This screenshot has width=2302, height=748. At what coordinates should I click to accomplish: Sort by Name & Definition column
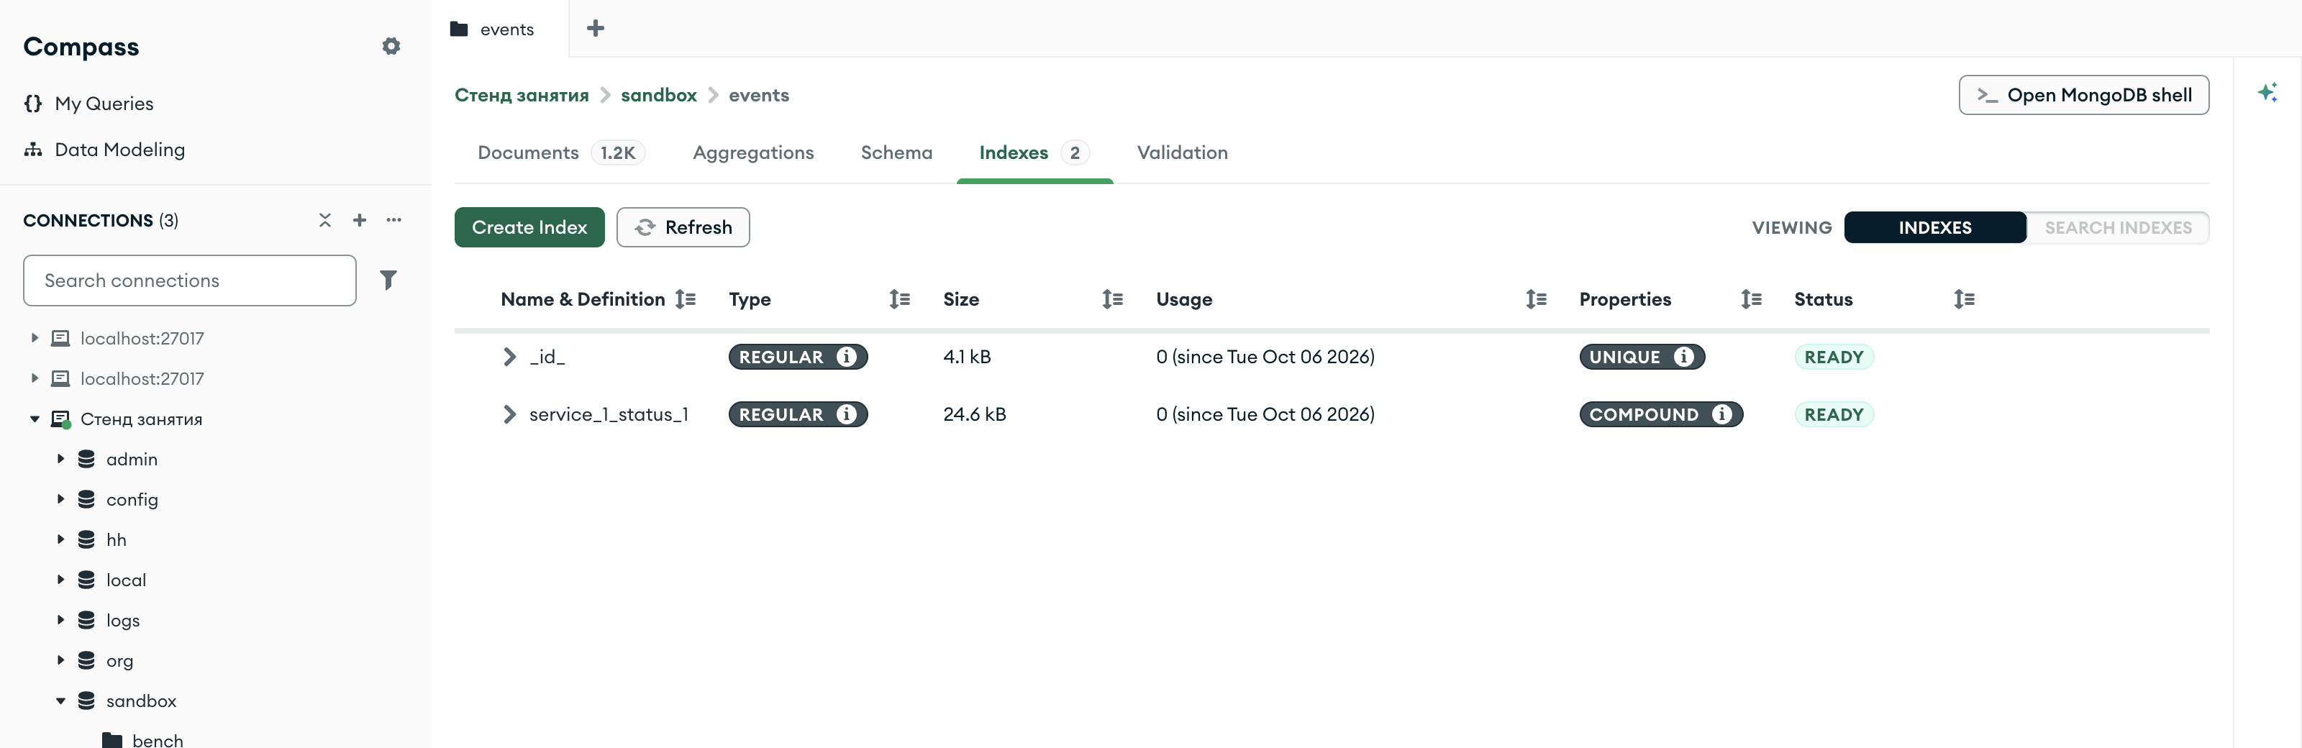pos(686,299)
